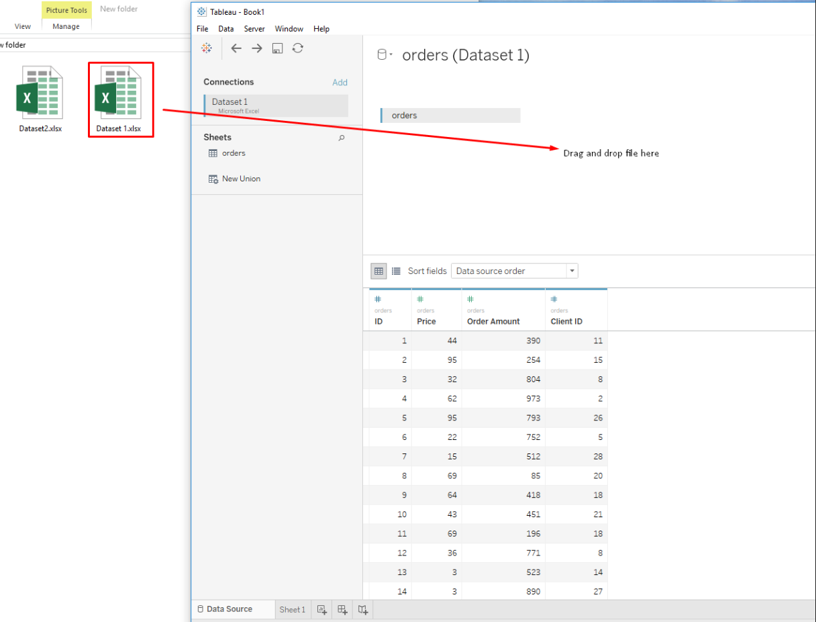Click the search magnifier icon in Sheets
This screenshot has height=622, width=816.
[342, 138]
